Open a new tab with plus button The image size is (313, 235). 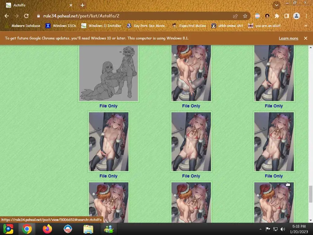pyautogui.click(x=83, y=6)
